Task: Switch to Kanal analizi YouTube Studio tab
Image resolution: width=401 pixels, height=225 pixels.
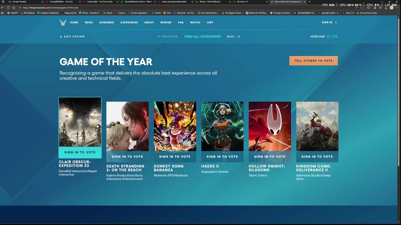Action: (100, 2)
